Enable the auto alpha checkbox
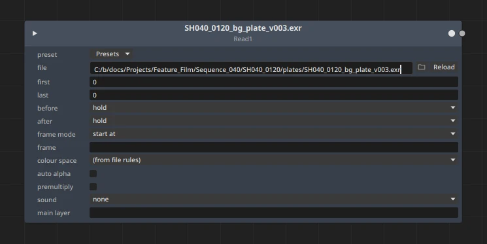487x244 pixels. [93, 174]
